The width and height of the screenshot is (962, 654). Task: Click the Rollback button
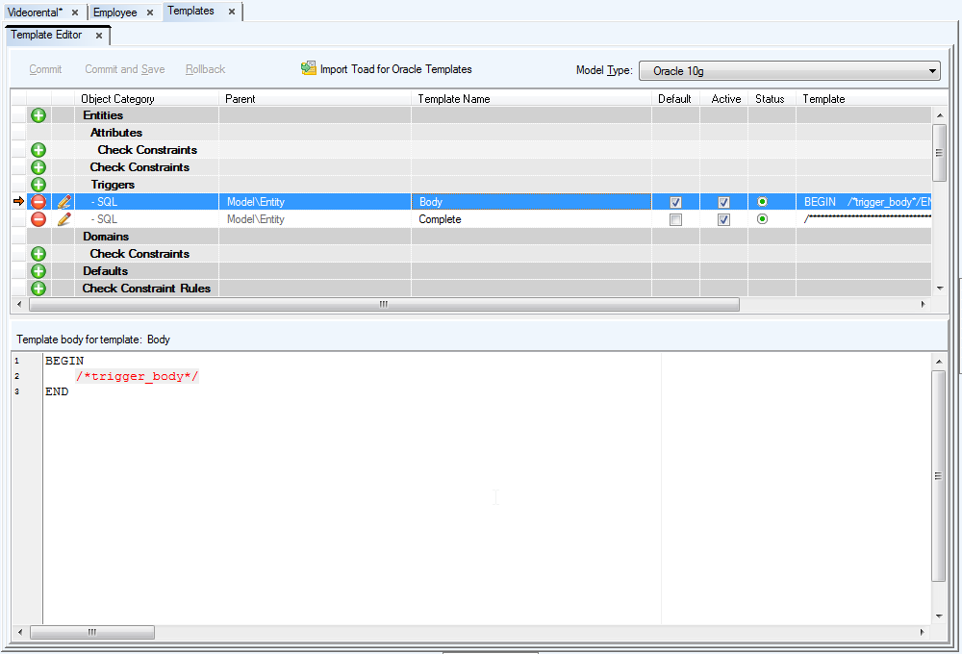point(206,69)
